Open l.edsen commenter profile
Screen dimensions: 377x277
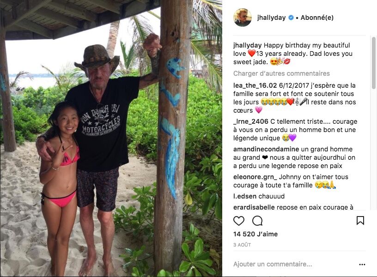(x=245, y=196)
